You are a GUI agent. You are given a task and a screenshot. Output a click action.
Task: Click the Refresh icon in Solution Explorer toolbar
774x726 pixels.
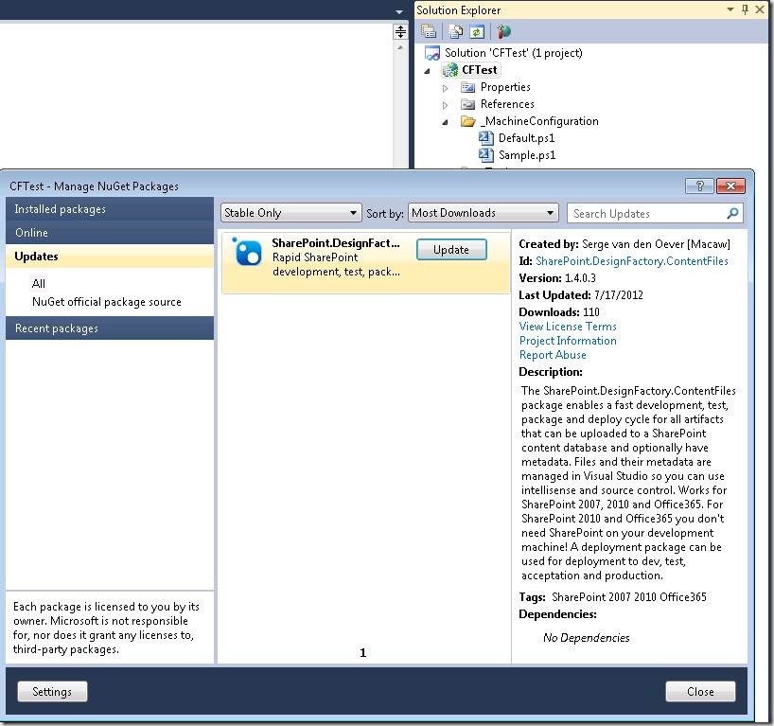pos(477,31)
